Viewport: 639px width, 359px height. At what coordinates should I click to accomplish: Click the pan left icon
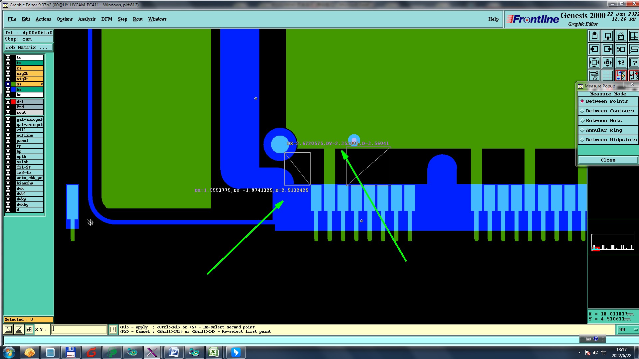(x=594, y=49)
